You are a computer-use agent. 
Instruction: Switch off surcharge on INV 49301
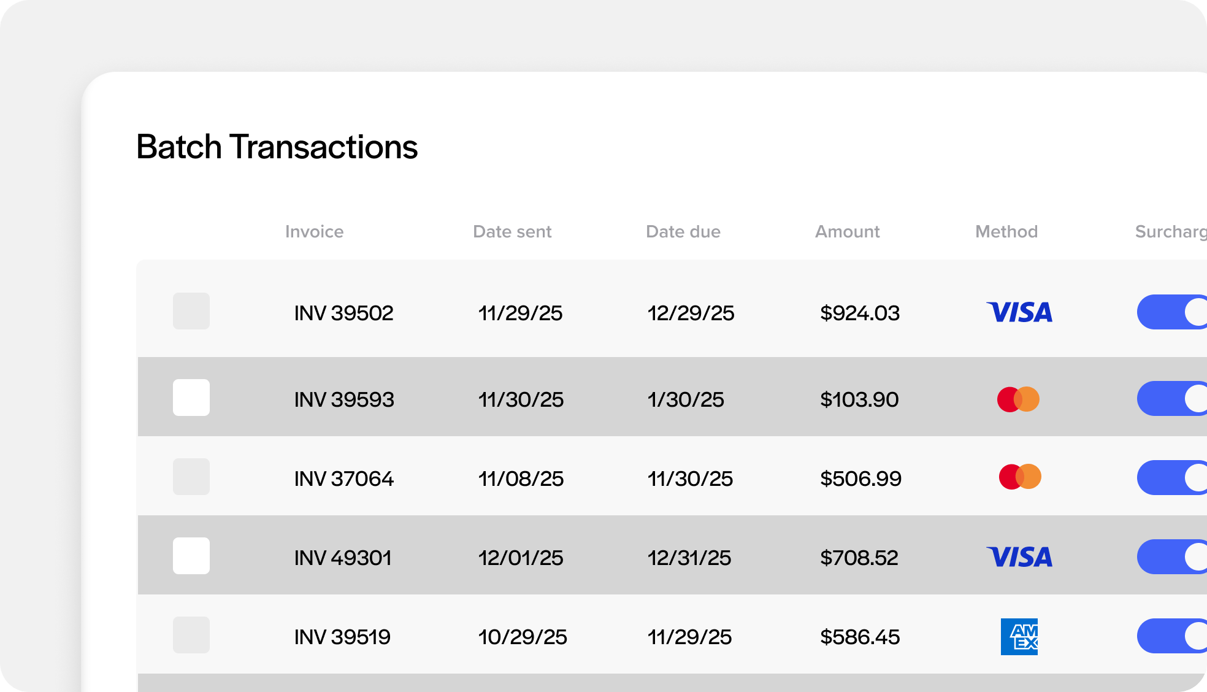(1171, 556)
